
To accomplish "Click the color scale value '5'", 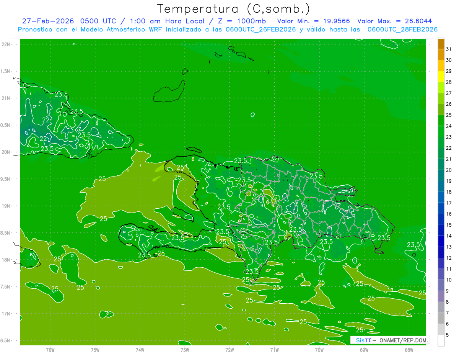I will (x=448, y=334).
